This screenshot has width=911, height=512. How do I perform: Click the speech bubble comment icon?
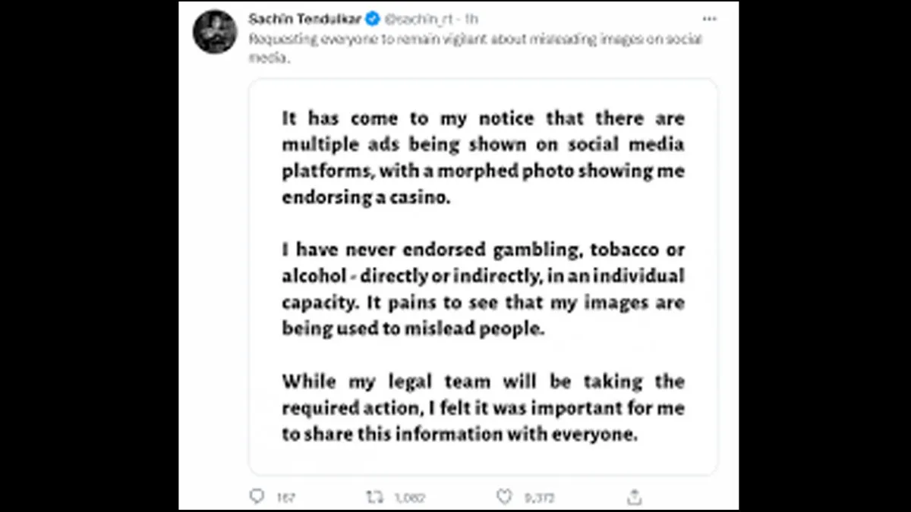257,495
